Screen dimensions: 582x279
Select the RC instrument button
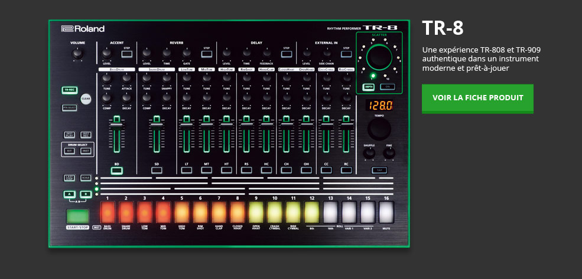coord(346,170)
